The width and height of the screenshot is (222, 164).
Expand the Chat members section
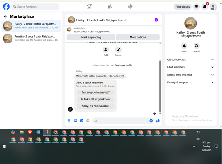coord(190,67)
